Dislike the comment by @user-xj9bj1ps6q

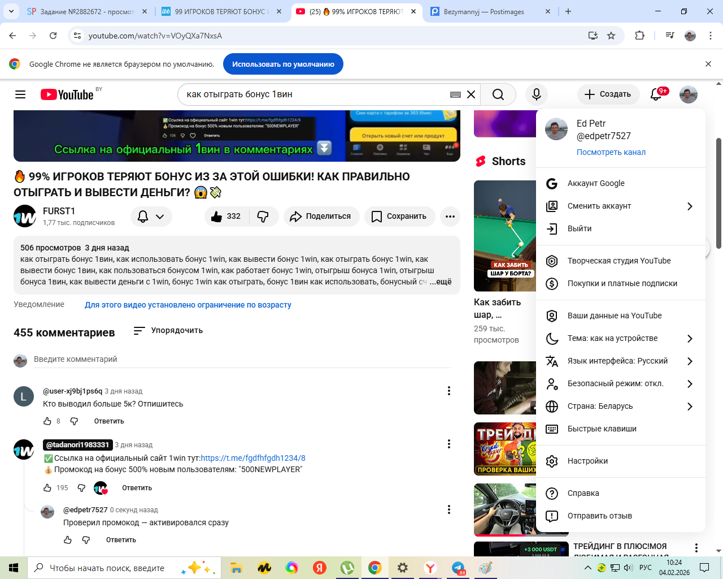(74, 421)
